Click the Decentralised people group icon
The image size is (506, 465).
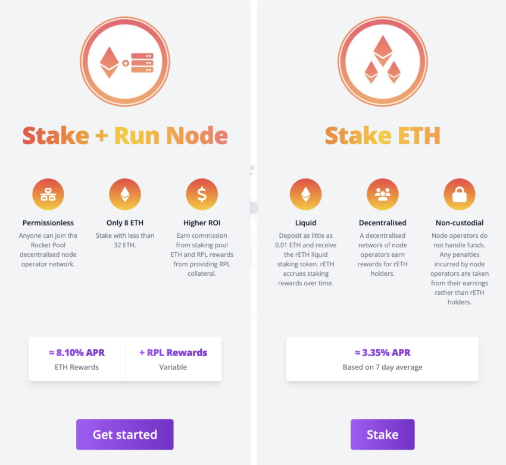(x=383, y=194)
